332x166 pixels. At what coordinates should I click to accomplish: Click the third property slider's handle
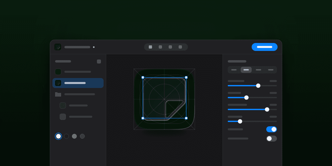[267, 109]
